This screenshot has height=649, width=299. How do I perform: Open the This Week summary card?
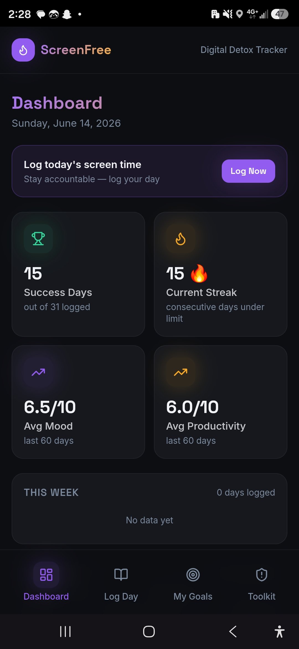pos(149,509)
